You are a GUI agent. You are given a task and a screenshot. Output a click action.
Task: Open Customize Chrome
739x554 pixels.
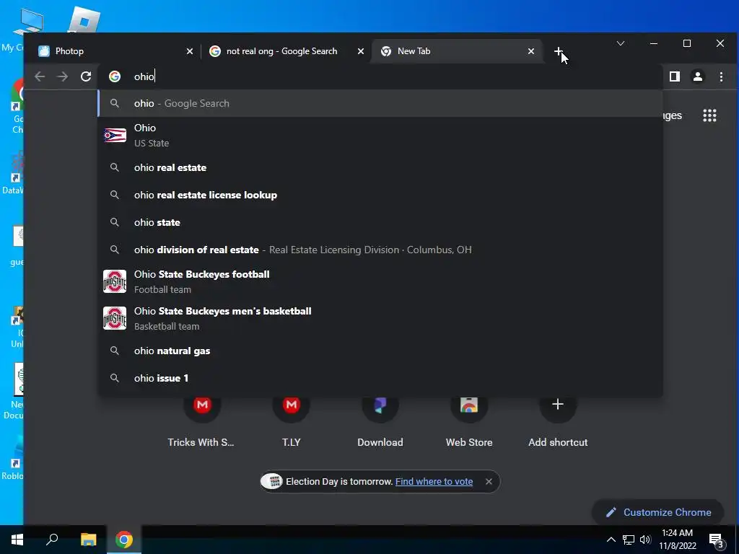point(658,512)
